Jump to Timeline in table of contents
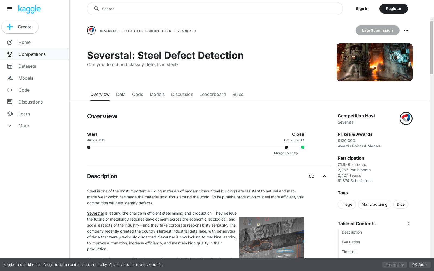Screen dimensions: 434x271 (x=349, y=252)
